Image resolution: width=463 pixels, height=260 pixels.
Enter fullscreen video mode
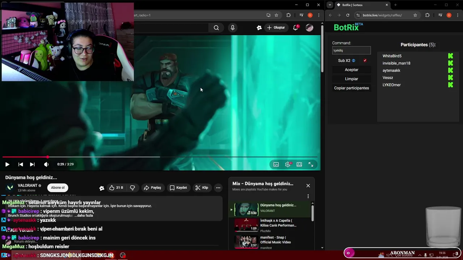click(311, 164)
